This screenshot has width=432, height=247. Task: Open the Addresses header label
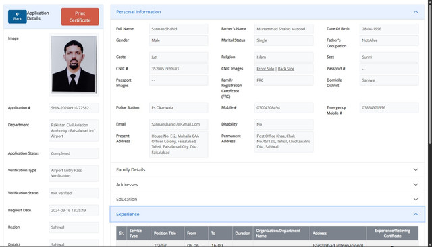(x=127, y=184)
